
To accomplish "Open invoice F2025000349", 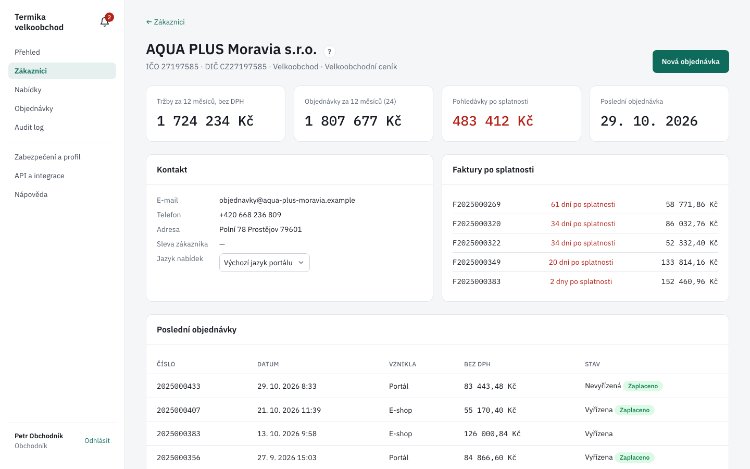I will point(477,262).
